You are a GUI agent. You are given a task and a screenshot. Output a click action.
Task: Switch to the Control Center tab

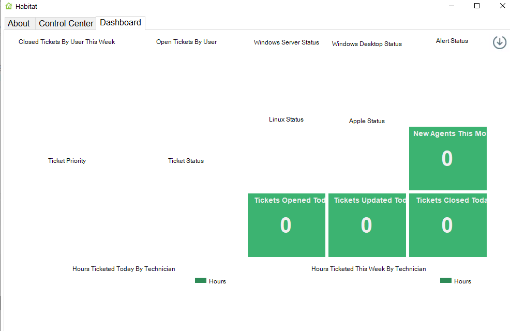tap(66, 23)
